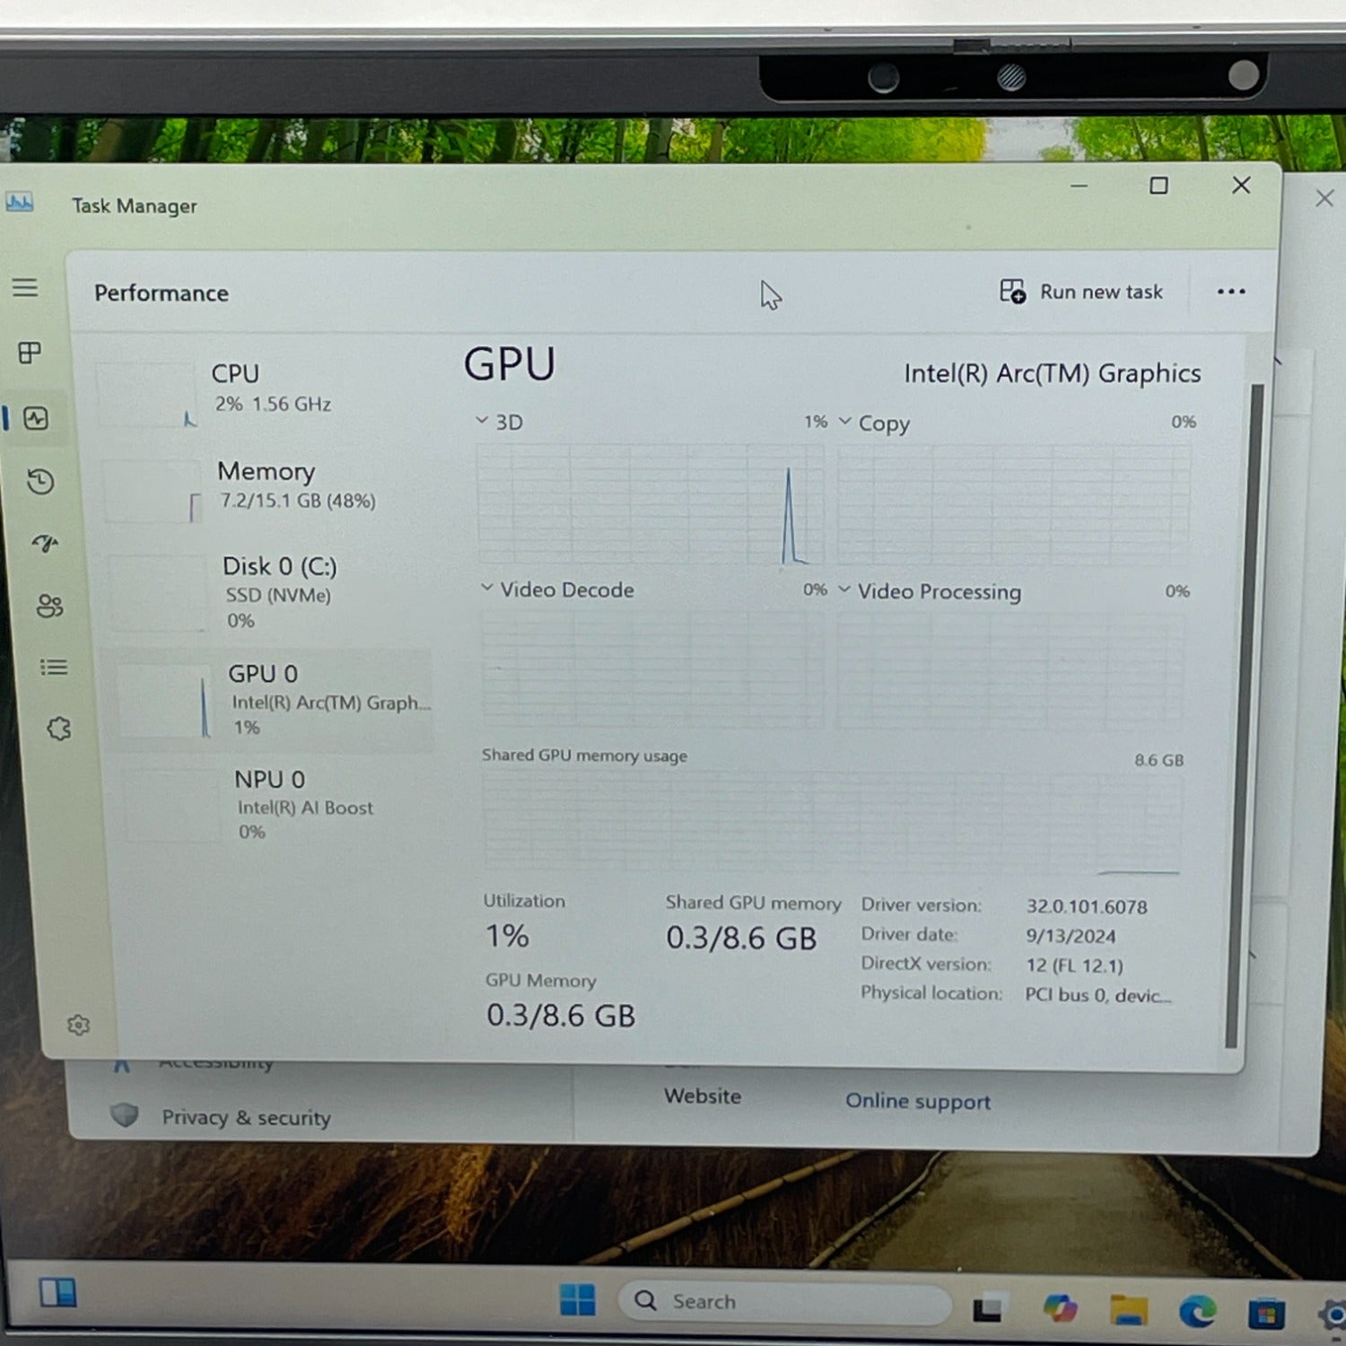
Task: Click the Windows Start button
Action: point(577,1299)
